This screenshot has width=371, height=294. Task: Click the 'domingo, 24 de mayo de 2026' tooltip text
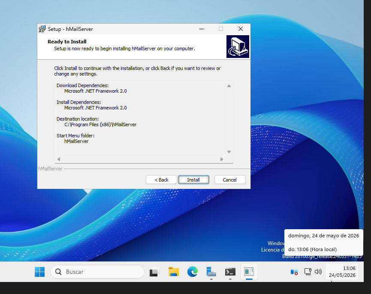click(x=323, y=236)
